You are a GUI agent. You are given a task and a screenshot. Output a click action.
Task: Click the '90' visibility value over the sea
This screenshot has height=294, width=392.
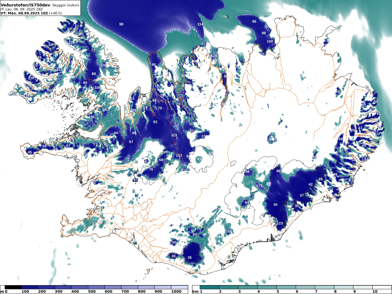(x=121, y=24)
